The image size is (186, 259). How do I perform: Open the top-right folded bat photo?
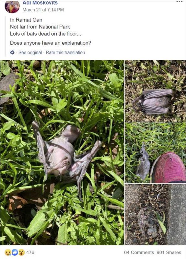click(155, 91)
